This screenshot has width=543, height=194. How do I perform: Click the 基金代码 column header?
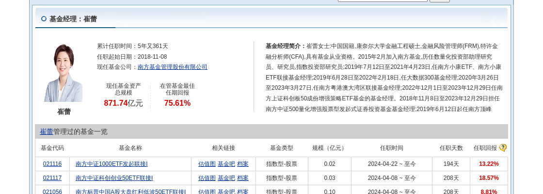52,148
